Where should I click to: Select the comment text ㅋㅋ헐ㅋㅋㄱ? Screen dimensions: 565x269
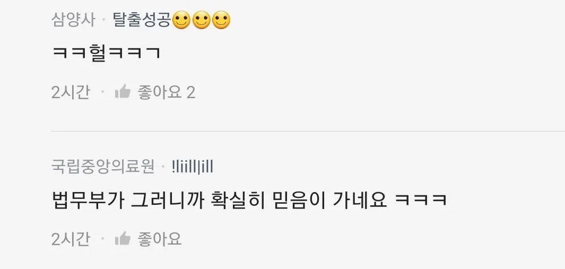click(106, 54)
